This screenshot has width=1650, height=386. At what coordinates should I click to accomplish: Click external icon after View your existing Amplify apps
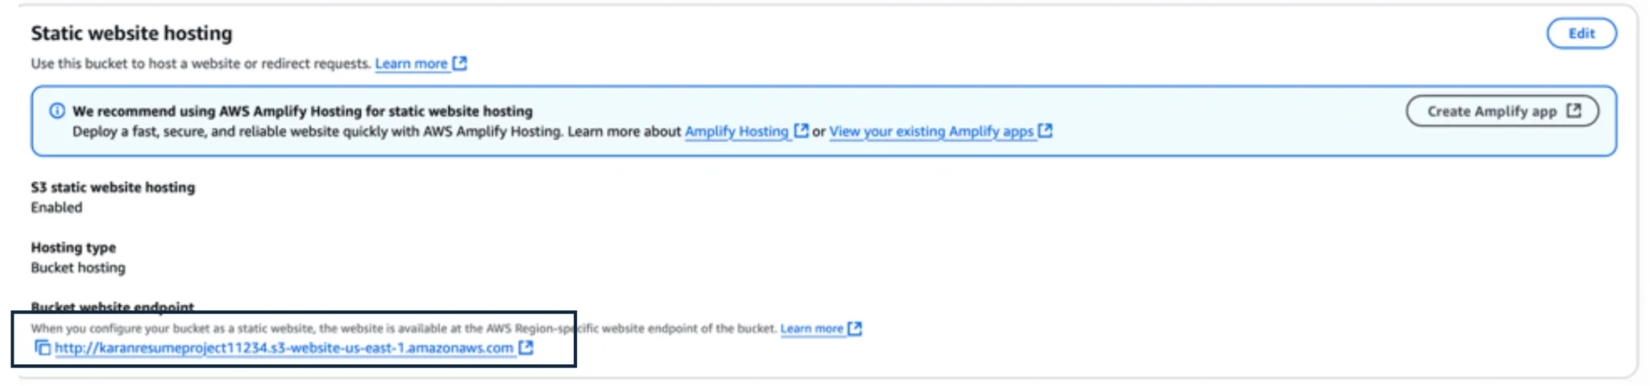1045,131
